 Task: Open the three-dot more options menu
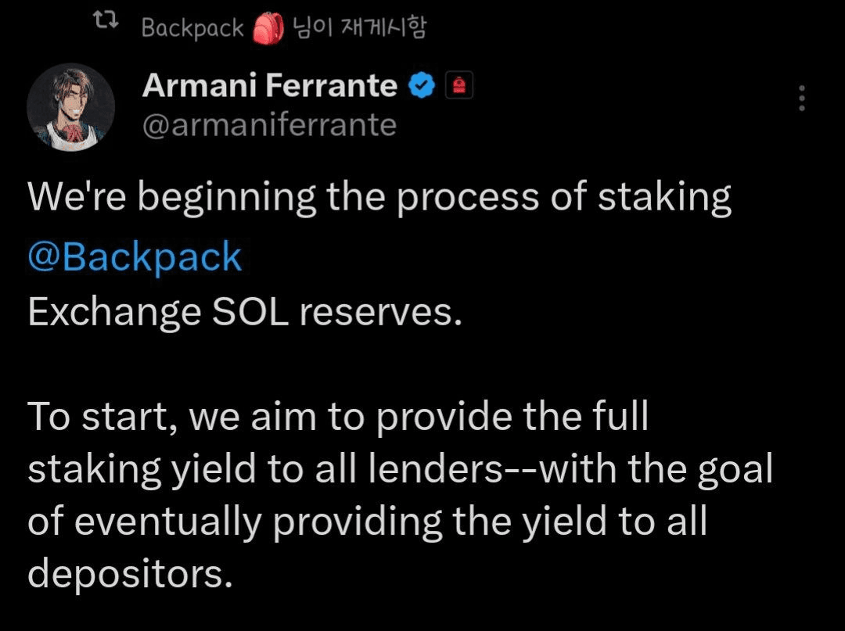click(802, 98)
